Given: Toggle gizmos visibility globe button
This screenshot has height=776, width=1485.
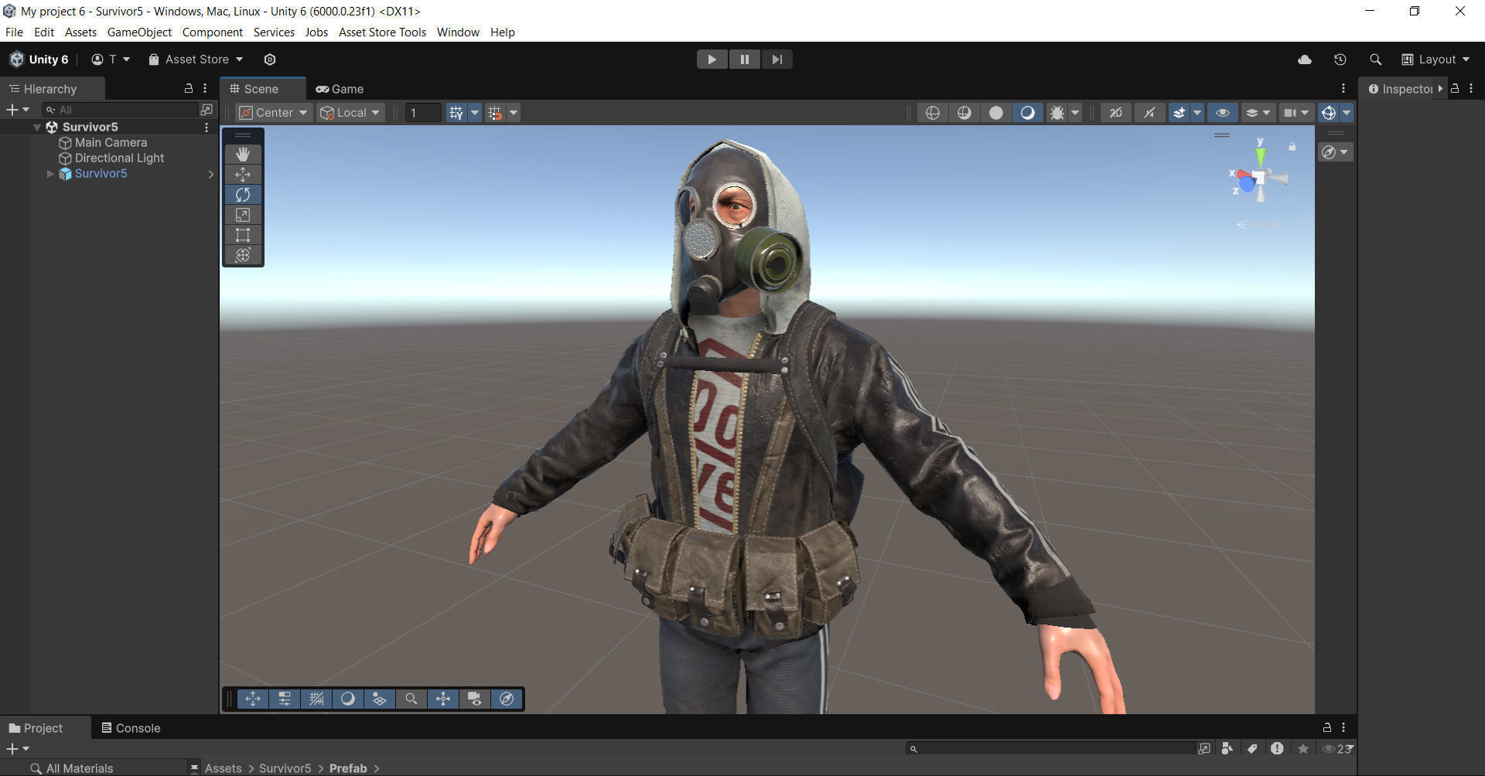Looking at the screenshot, I should coord(1328,113).
